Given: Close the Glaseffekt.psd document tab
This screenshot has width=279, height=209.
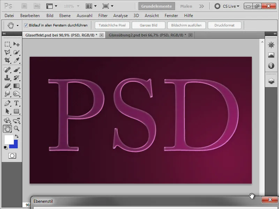Looking at the screenshot, I should [101, 35].
